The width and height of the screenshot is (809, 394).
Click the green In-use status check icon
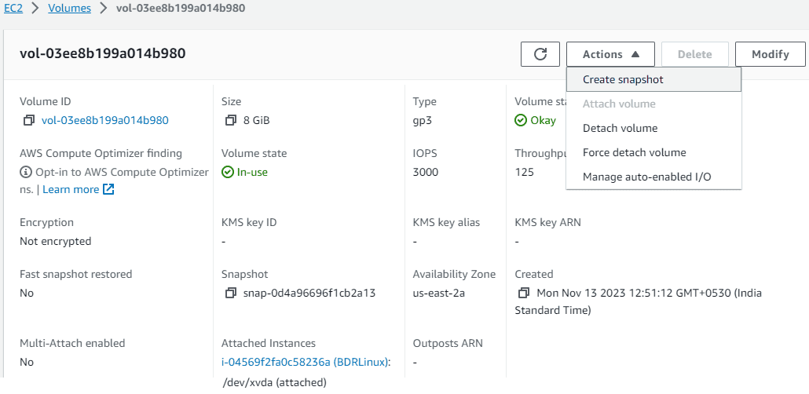(x=228, y=172)
